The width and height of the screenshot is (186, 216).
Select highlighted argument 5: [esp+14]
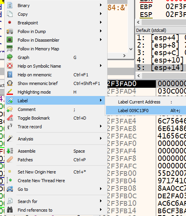point(161,68)
